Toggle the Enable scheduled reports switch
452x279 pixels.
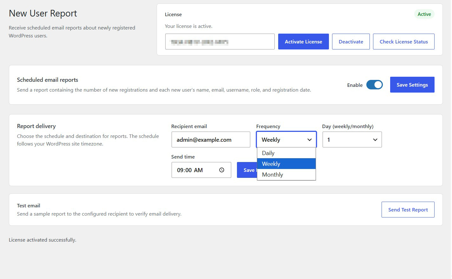click(374, 85)
